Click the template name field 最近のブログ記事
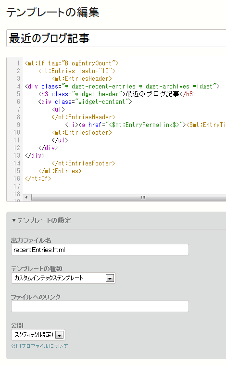Viewport: 226px width, 366px height. click(x=116, y=38)
